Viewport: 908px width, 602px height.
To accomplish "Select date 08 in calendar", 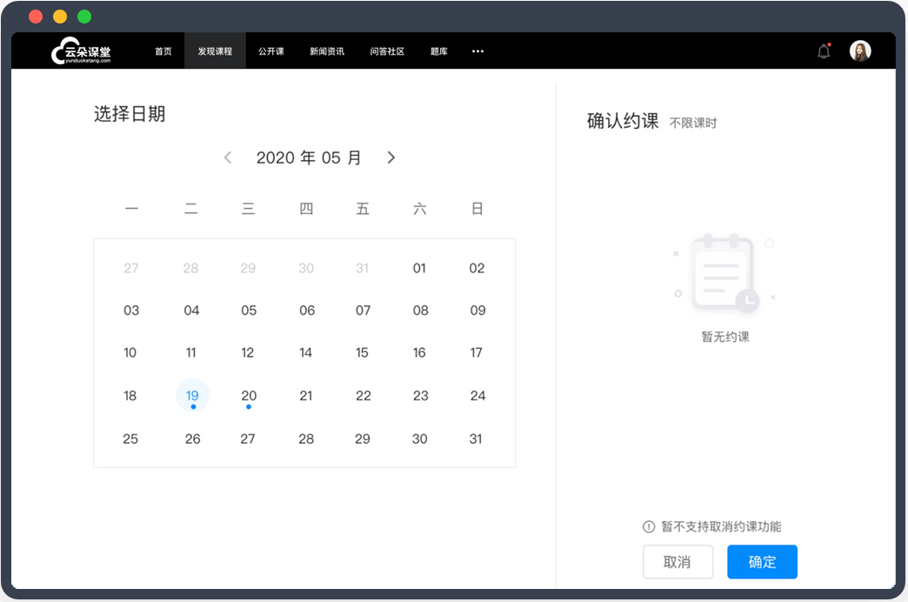I will tap(420, 311).
